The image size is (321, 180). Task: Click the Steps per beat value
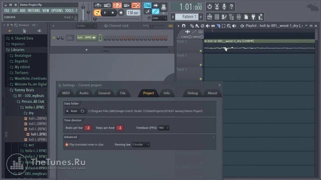pyautogui.click(x=120, y=128)
